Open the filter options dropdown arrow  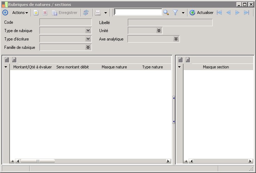(183, 13)
